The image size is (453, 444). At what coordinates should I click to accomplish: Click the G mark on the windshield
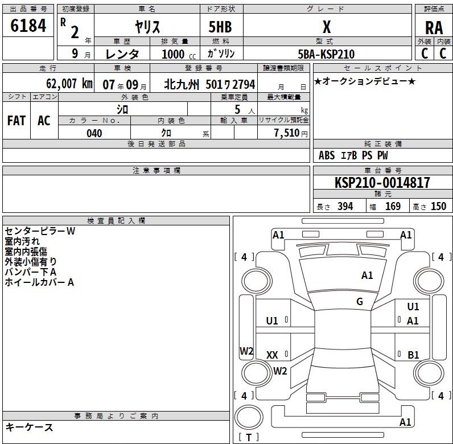360,302
